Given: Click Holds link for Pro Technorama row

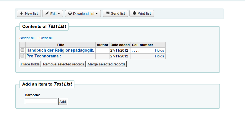Looking at the screenshot, I should (x=159, y=56).
